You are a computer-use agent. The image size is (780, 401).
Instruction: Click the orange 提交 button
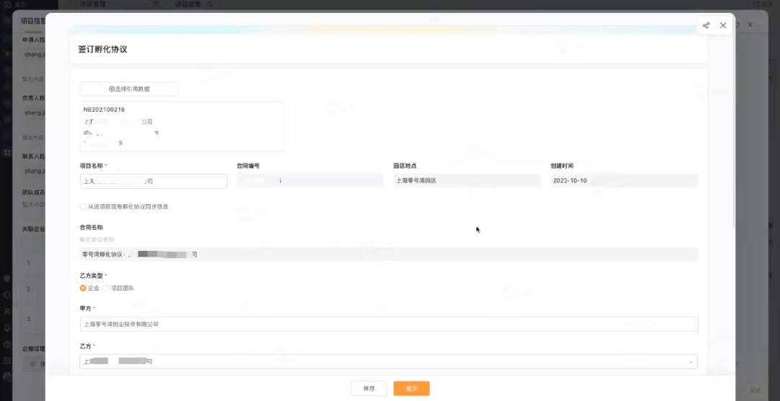(x=412, y=389)
